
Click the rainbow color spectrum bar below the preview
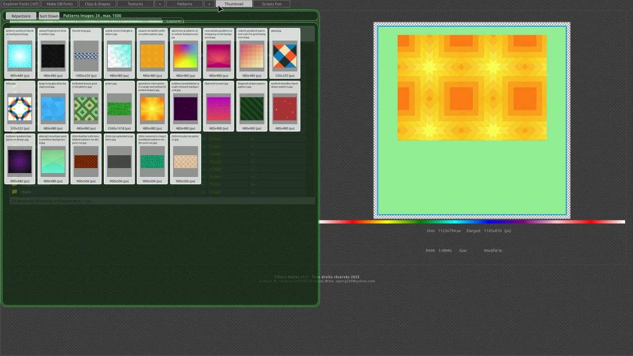472,222
